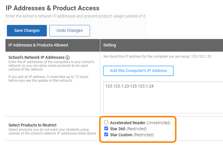Click the detected IP address message text
223x146 pixels.
click(157, 57)
